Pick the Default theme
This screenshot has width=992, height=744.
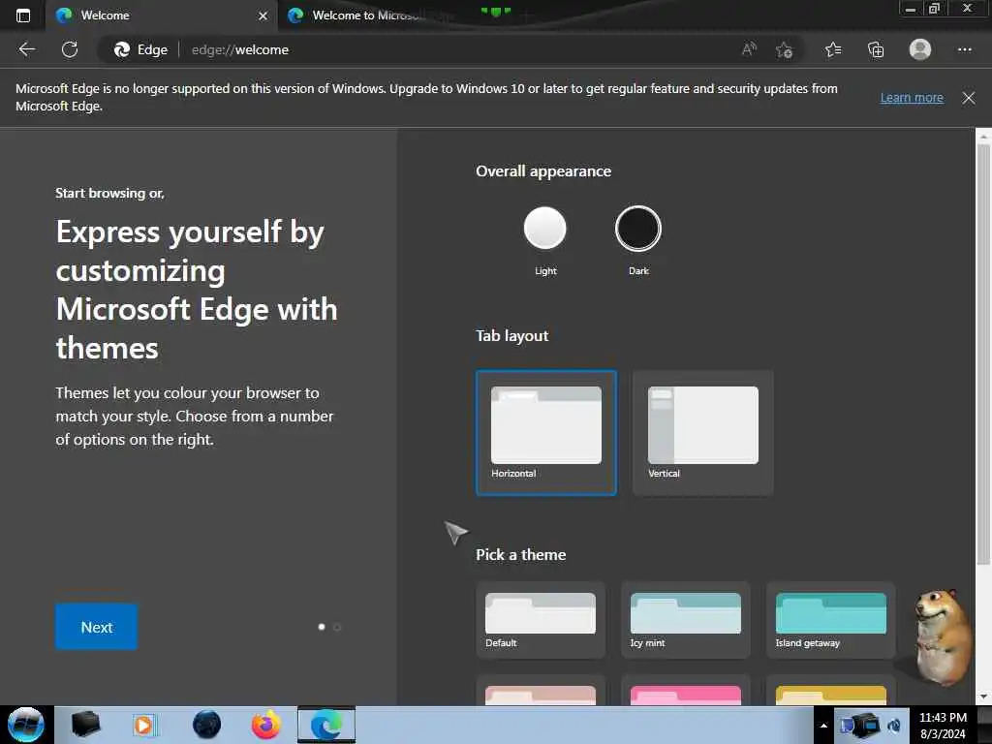pos(541,620)
